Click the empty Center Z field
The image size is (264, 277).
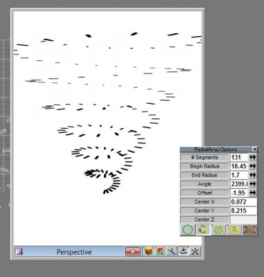(243, 220)
